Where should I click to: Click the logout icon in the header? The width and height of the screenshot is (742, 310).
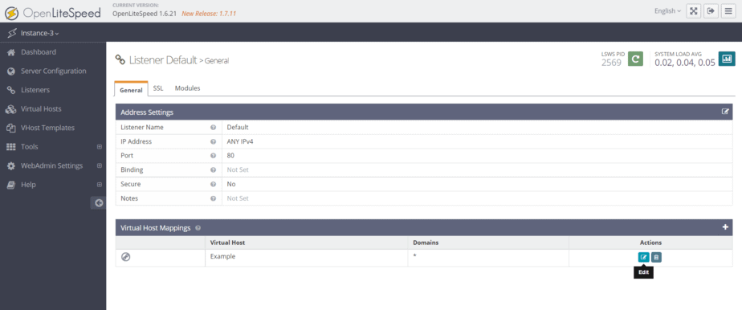(711, 11)
